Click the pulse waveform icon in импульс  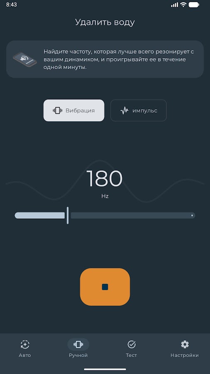tap(124, 111)
